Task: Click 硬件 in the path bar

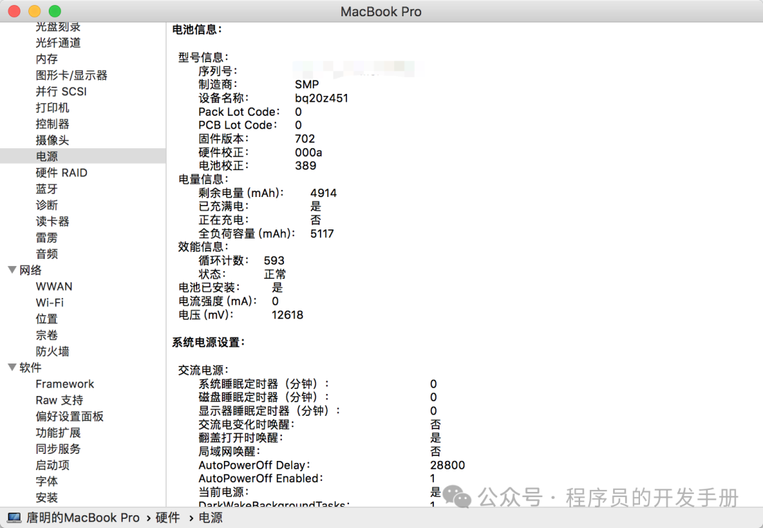Action: (168, 518)
